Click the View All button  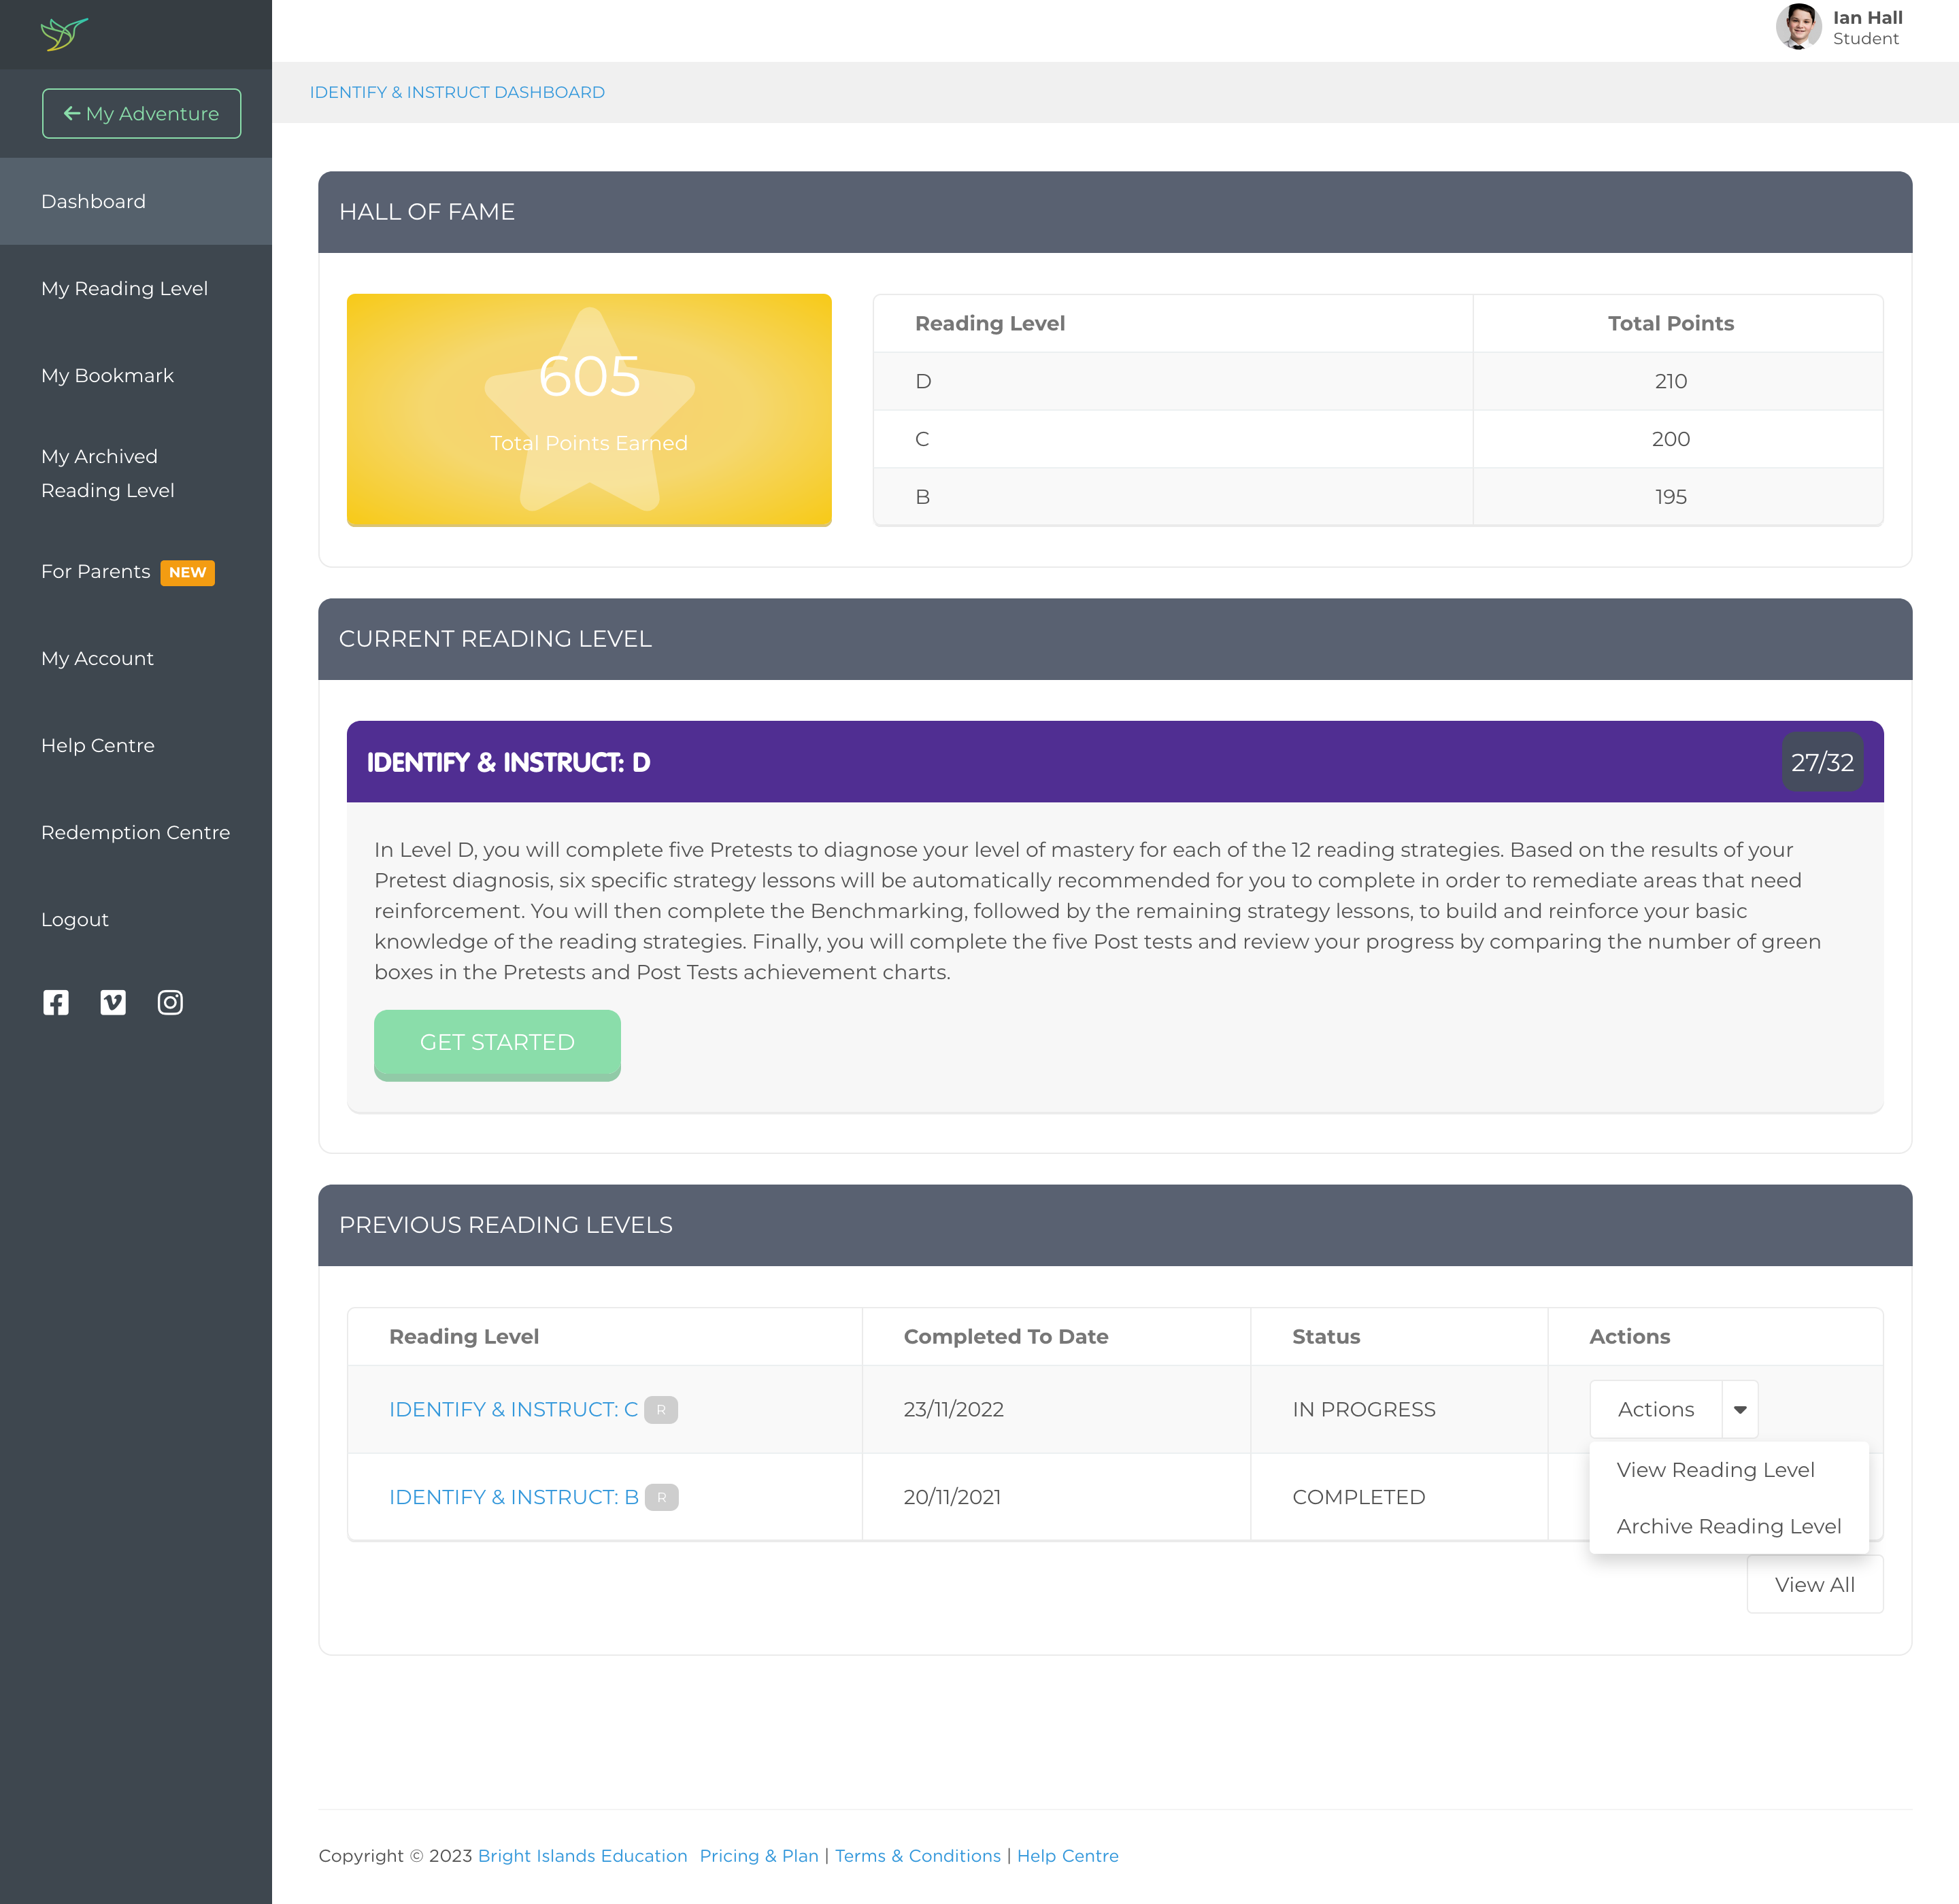tap(1814, 1584)
